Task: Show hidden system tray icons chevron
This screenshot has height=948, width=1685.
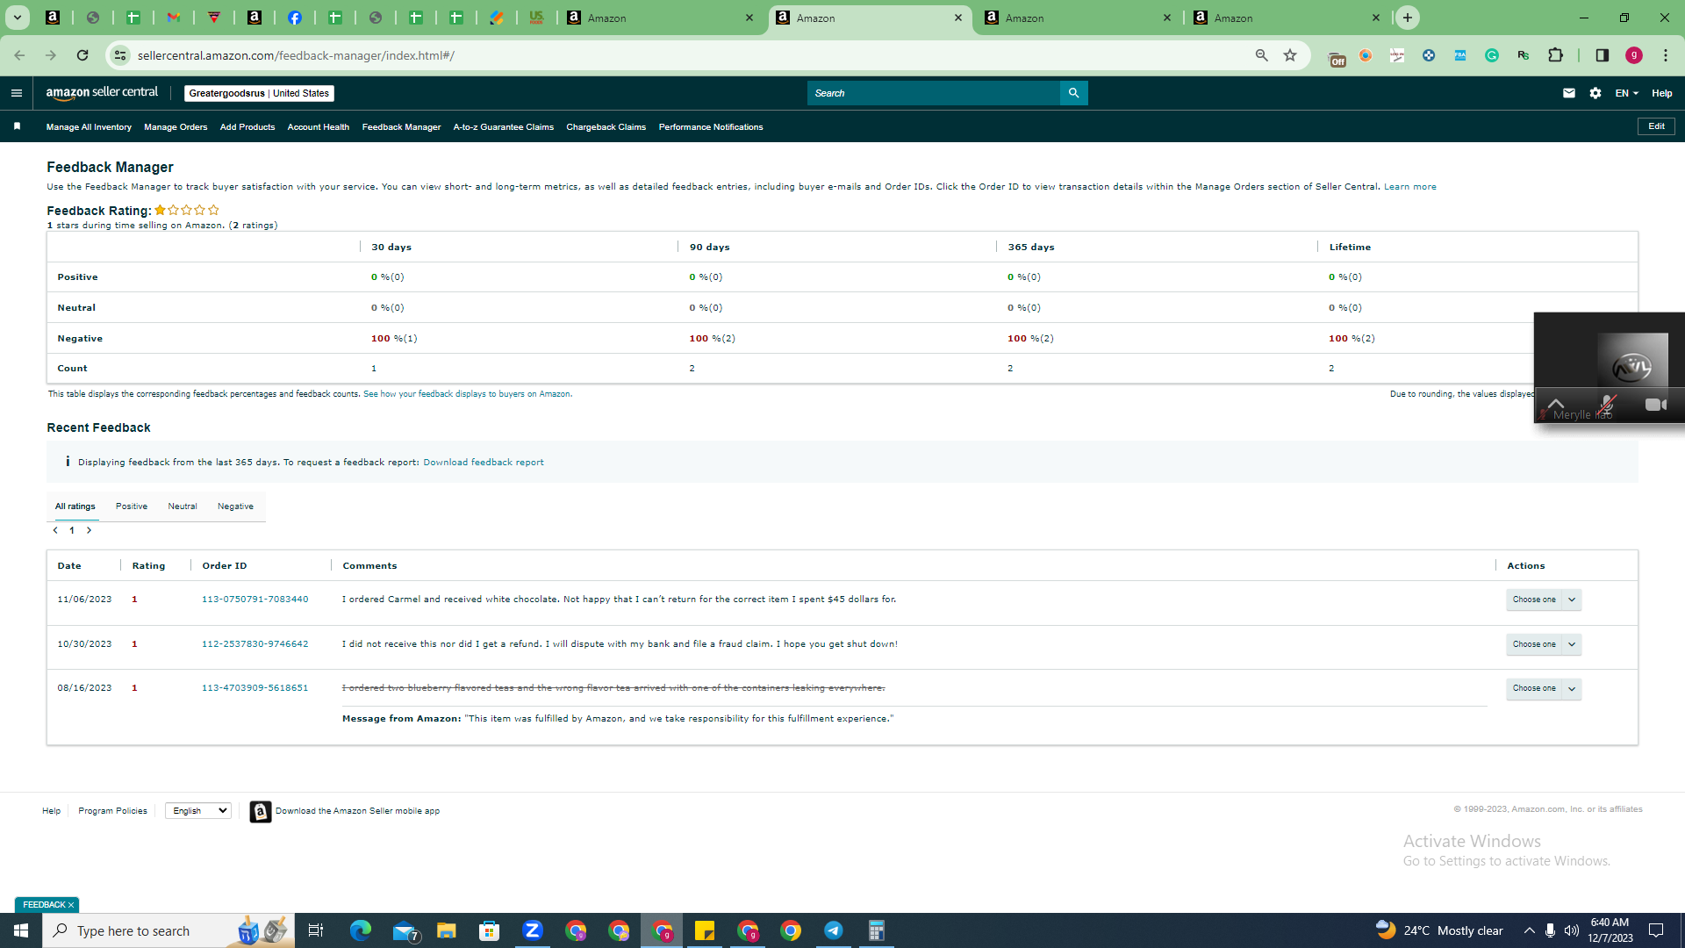Action: [1529, 930]
